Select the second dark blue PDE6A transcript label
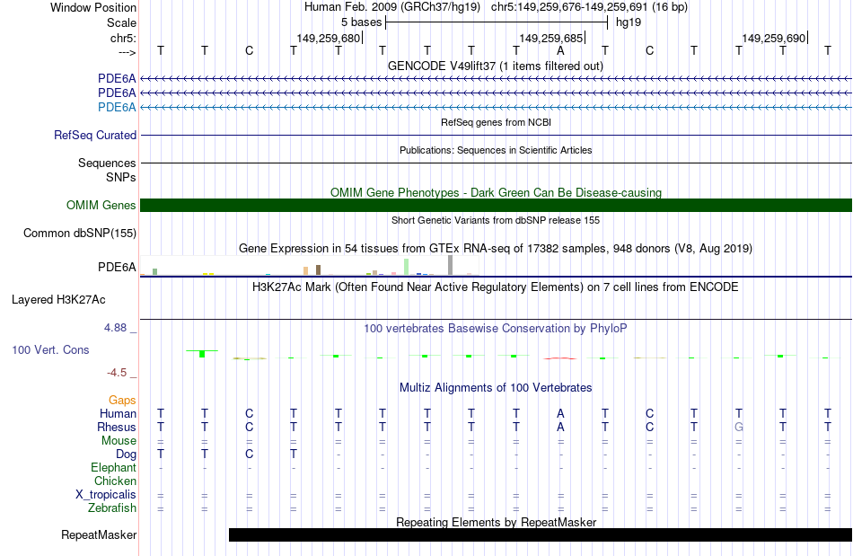 pyautogui.click(x=117, y=93)
